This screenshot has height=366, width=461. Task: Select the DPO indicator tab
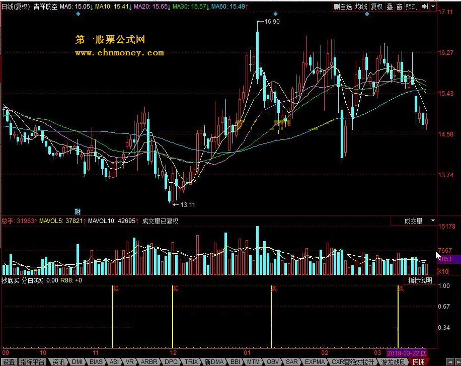171,362
